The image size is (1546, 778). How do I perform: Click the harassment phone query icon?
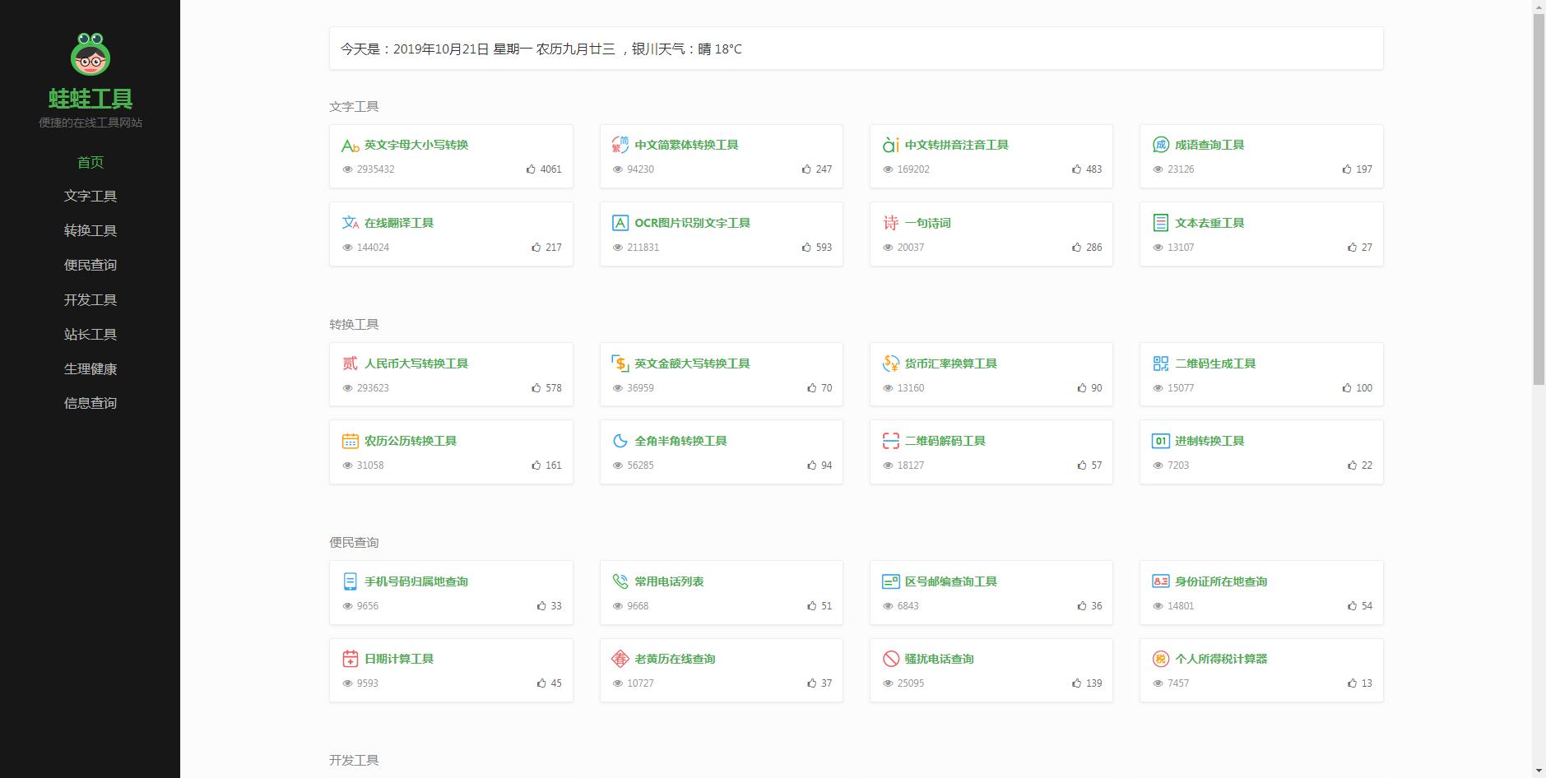click(890, 659)
